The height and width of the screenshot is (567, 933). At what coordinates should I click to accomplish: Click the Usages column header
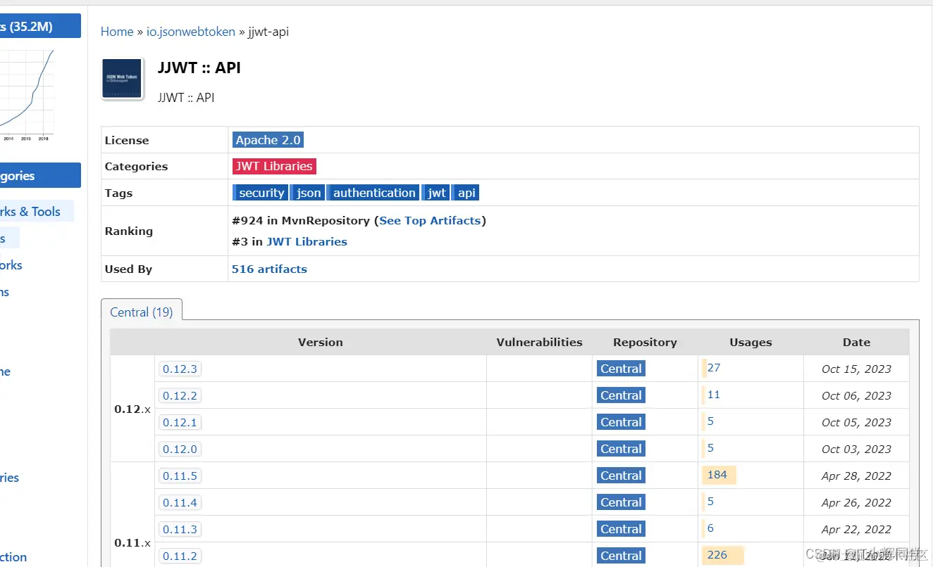coord(750,343)
